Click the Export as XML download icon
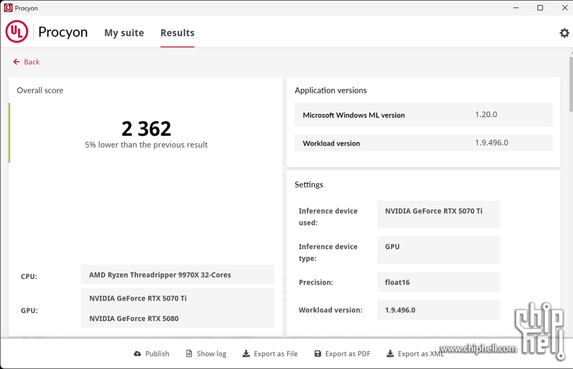 coord(390,354)
